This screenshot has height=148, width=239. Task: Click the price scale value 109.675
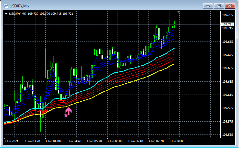(228, 55)
